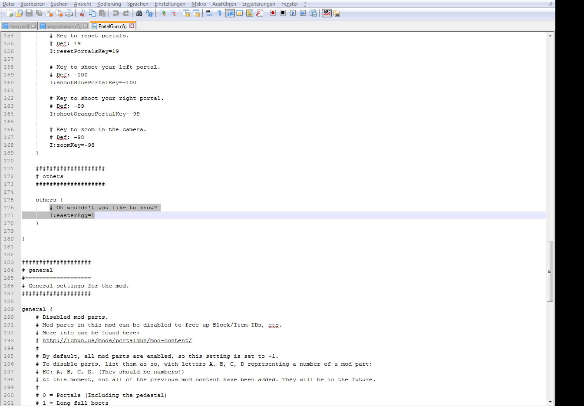Open the Replace dialog toolbar icon
The image size is (584, 406).
(149, 13)
